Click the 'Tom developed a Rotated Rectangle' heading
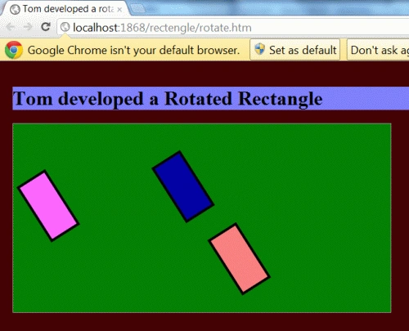Image resolution: width=409 pixels, height=331 pixels. (168, 98)
